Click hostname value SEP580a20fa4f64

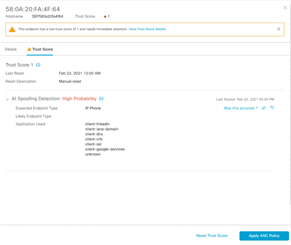(x=47, y=16)
